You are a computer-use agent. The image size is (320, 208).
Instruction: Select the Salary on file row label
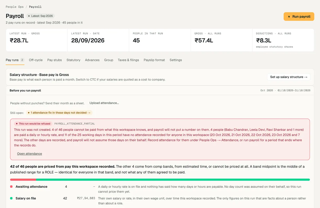[26, 198]
